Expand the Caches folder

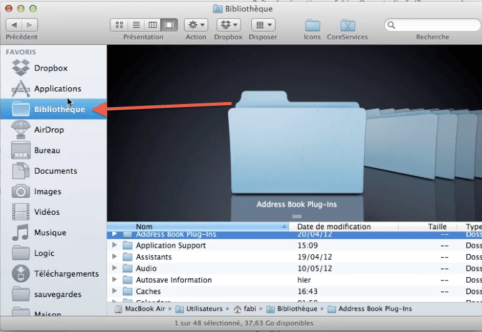(x=114, y=291)
